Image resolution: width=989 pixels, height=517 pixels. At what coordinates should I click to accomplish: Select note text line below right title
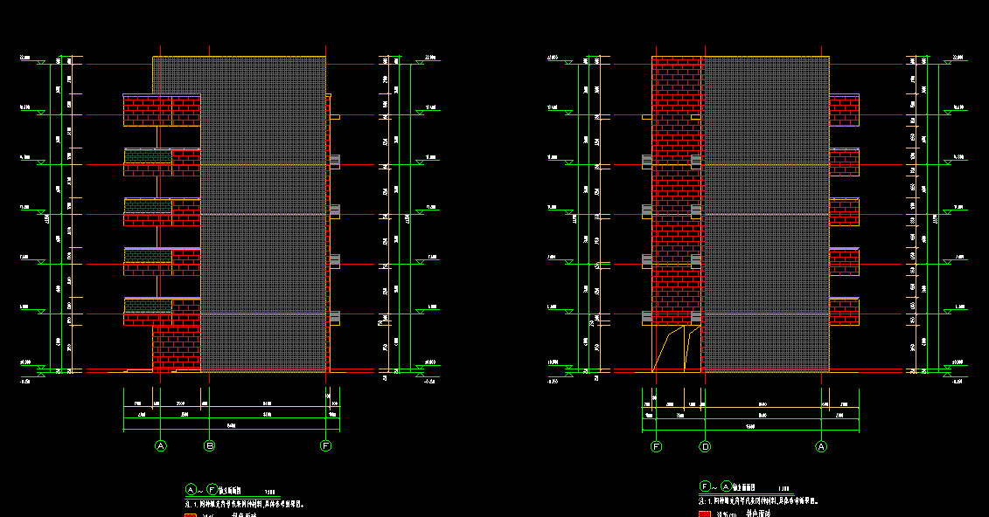tap(761, 501)
